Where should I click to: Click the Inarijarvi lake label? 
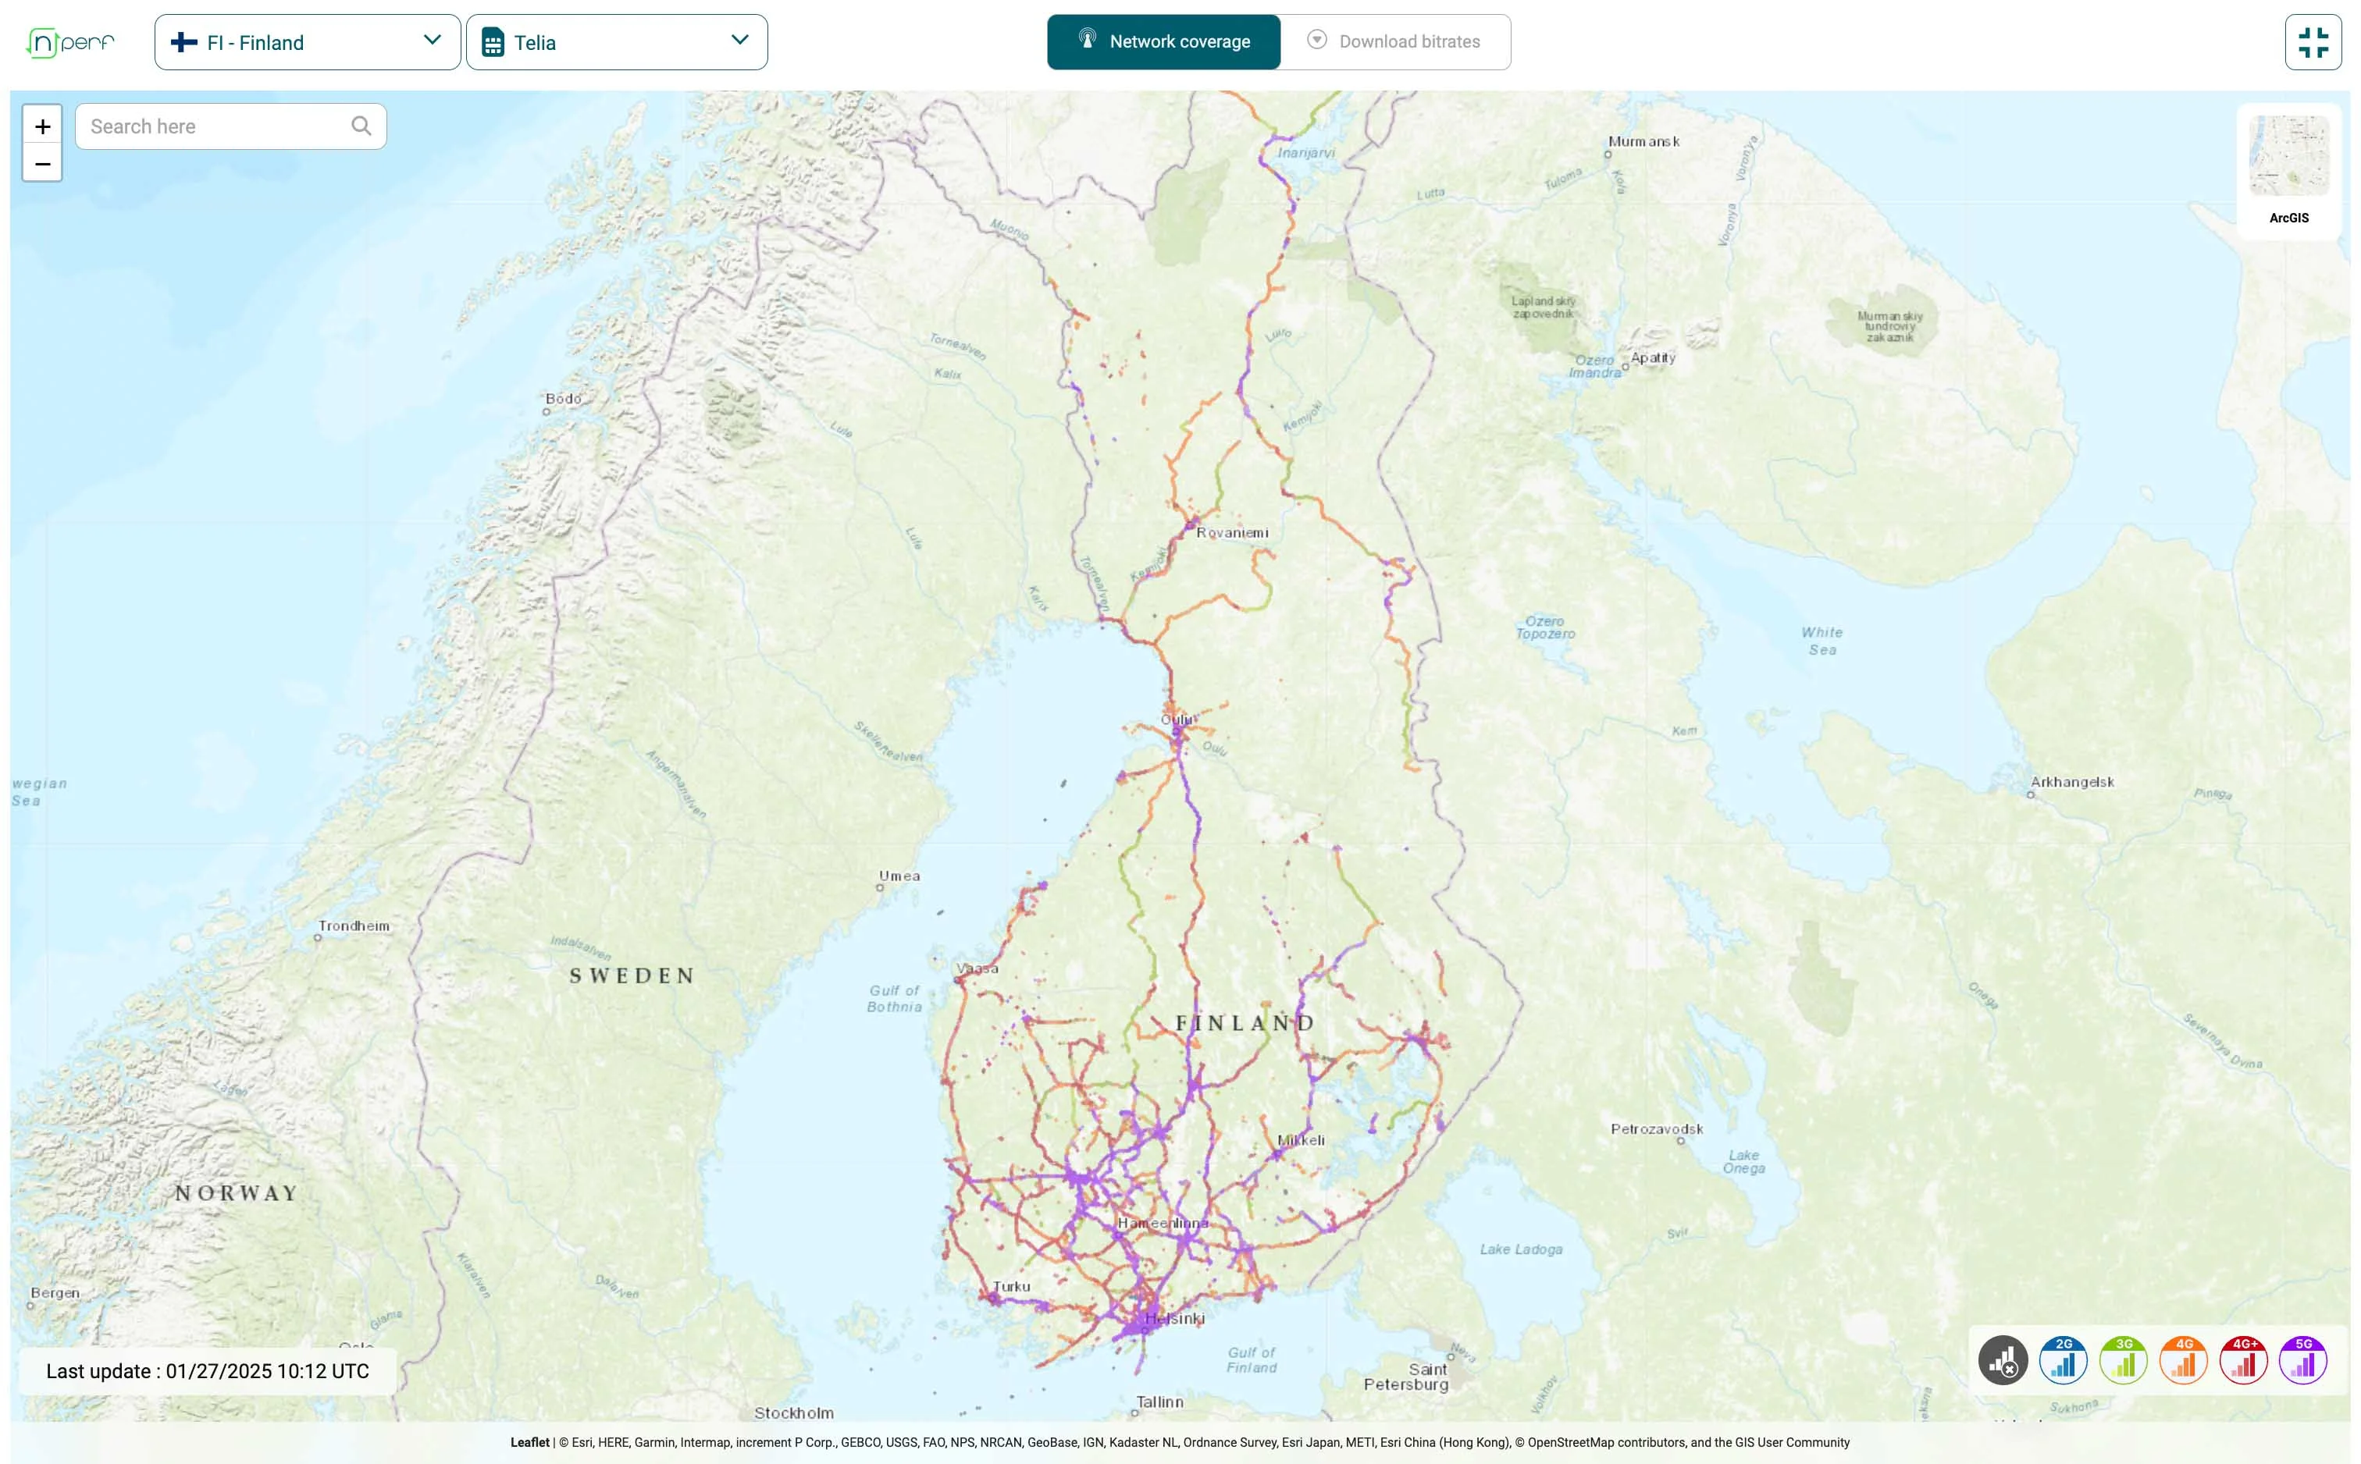[1305, 152]
